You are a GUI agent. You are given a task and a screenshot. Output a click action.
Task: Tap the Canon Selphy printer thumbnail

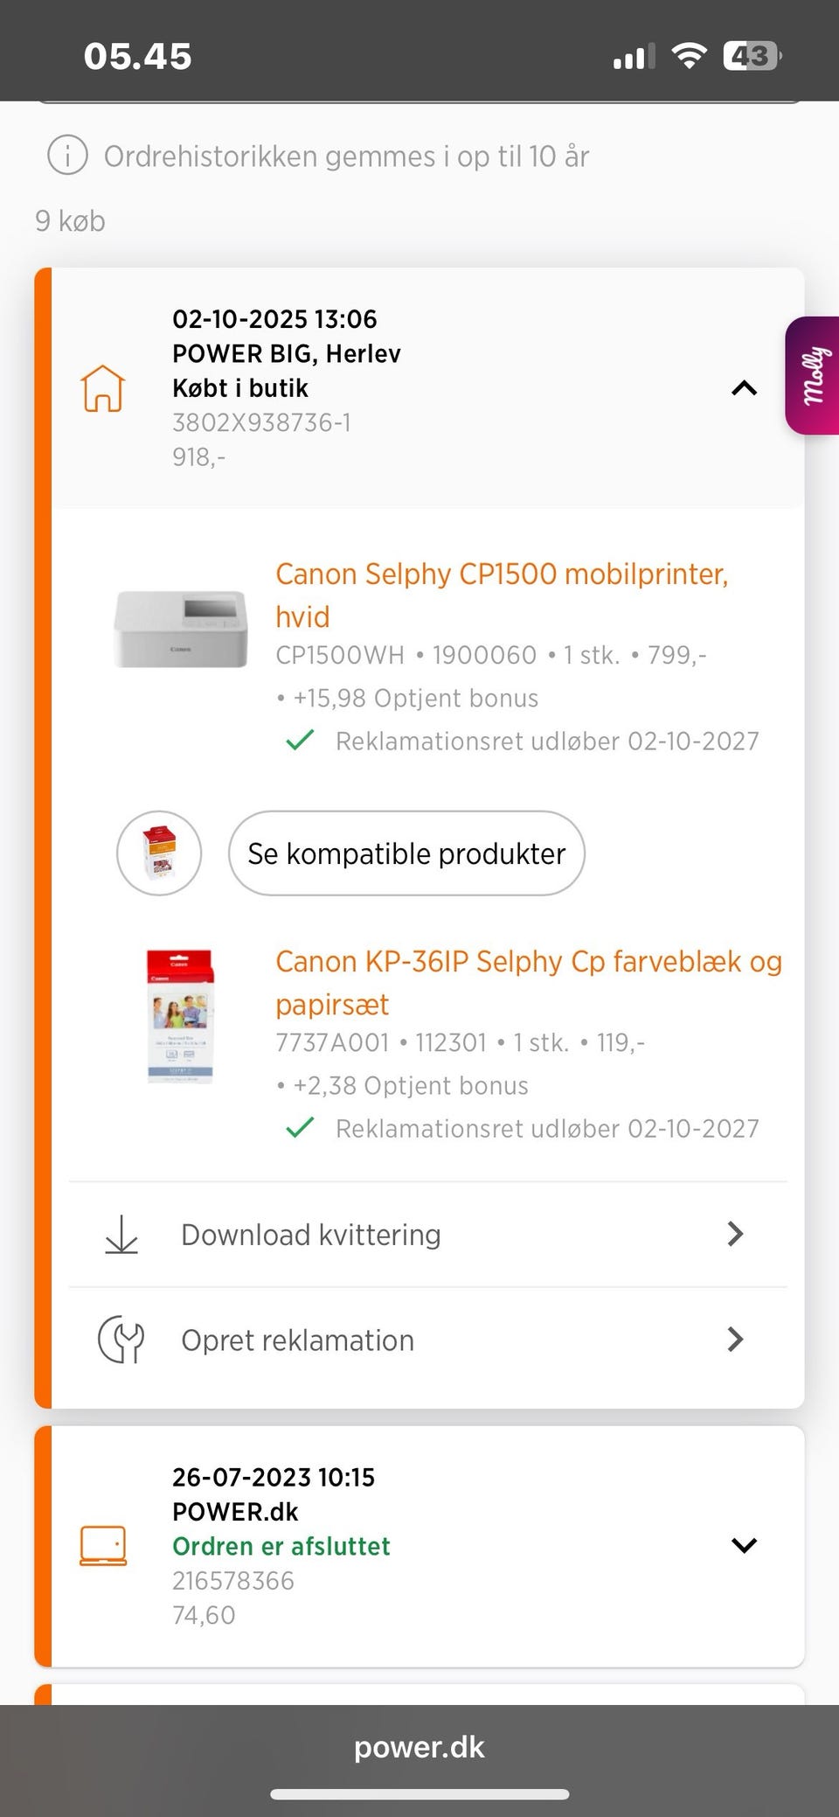(x=181, y=629)
